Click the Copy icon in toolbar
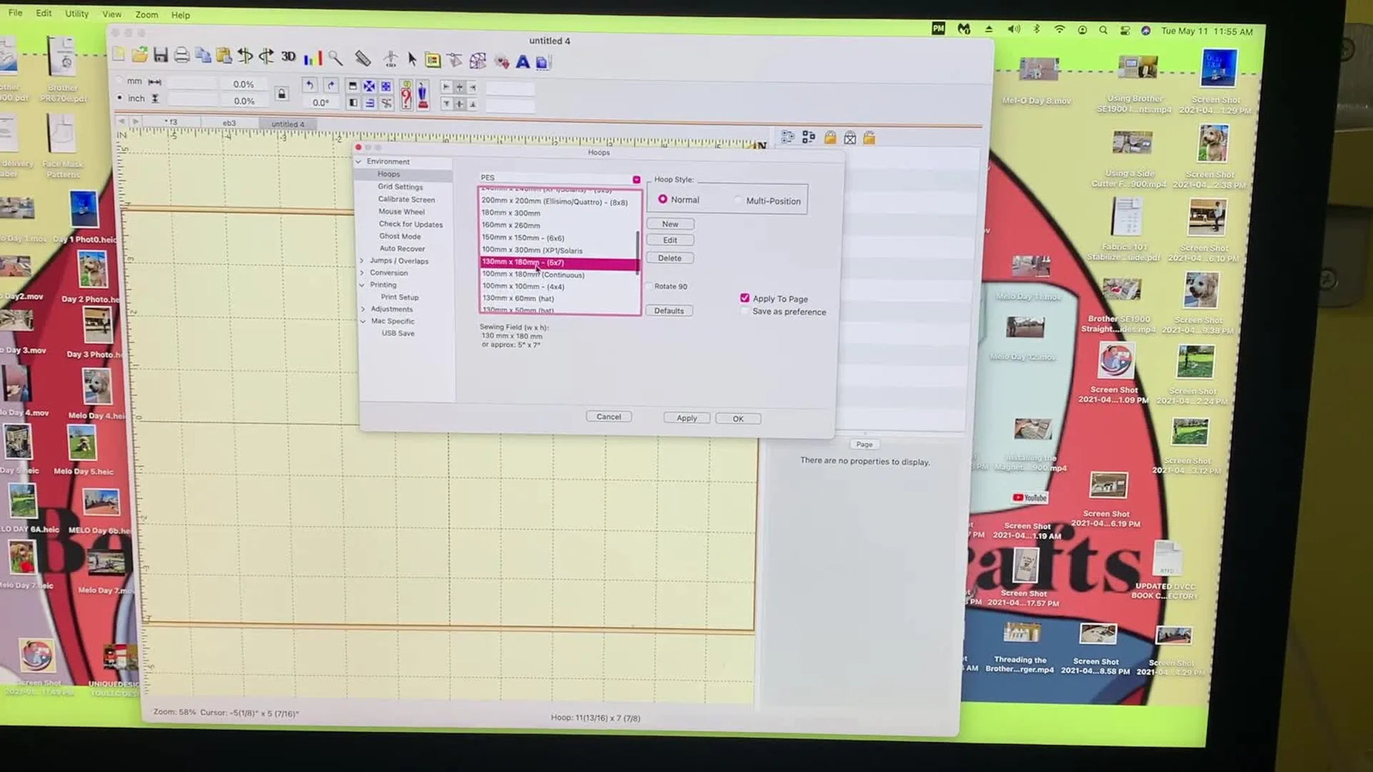The height and width of the screenshot is (772, 1373). (x=203, y=56)
